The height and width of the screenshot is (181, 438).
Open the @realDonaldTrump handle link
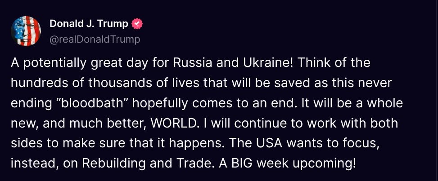[95, 40]
